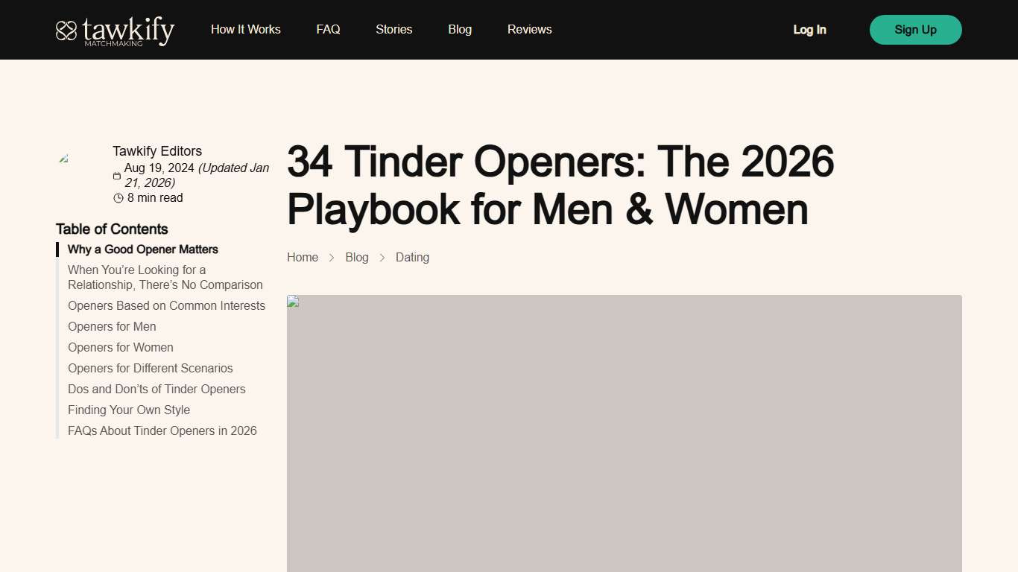
Task: Select 'Openers for Women' from table of contents
Action: pos(121,347)
